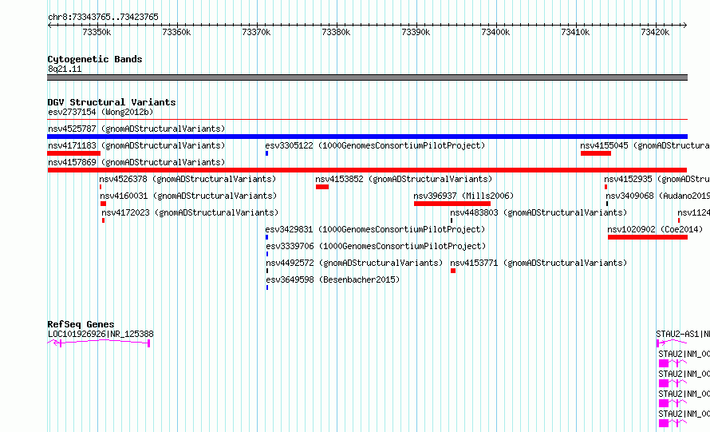The width and height of the screenshot is (710, 432).
Task: Click the 73400k ruler tick label
Action: pos(495,32)
